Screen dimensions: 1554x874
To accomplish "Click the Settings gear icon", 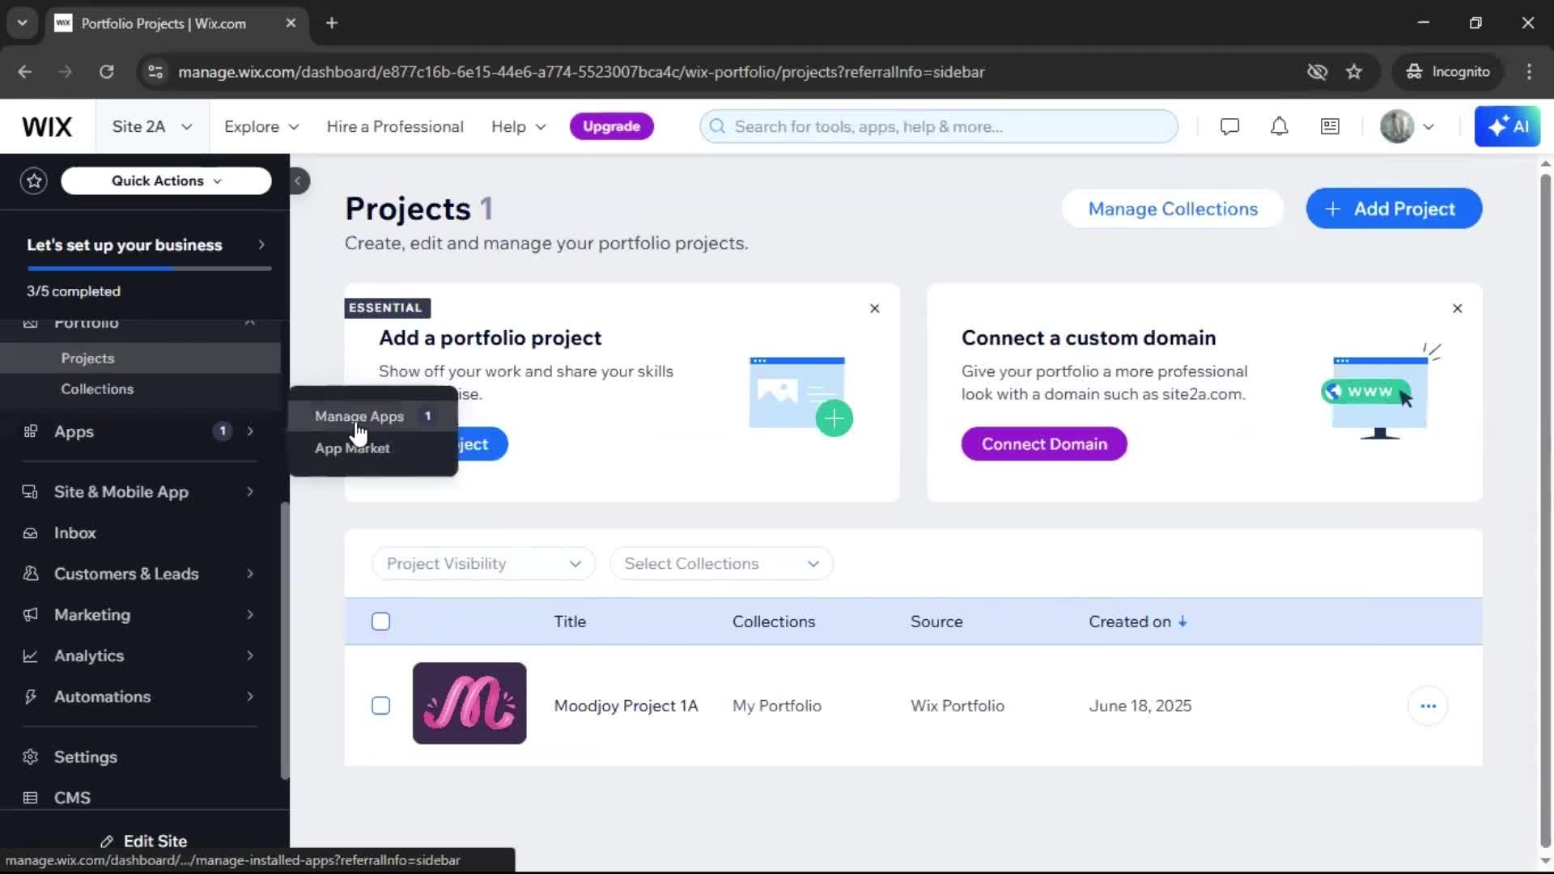I will point(31,757).
